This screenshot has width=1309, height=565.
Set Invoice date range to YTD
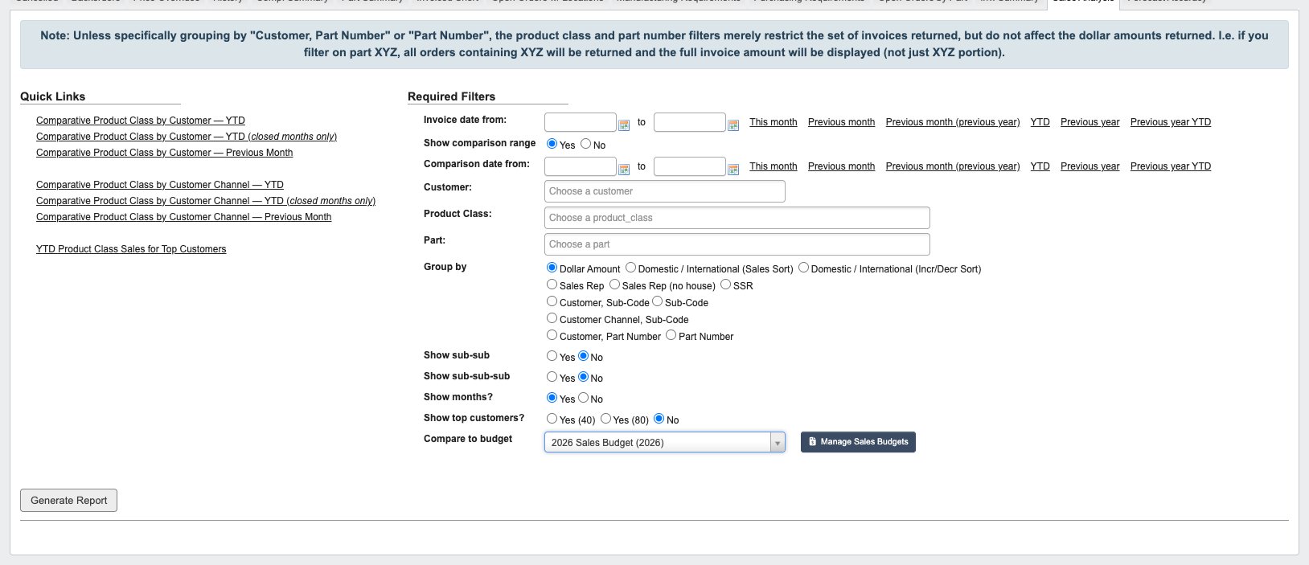click(1040, 122)
